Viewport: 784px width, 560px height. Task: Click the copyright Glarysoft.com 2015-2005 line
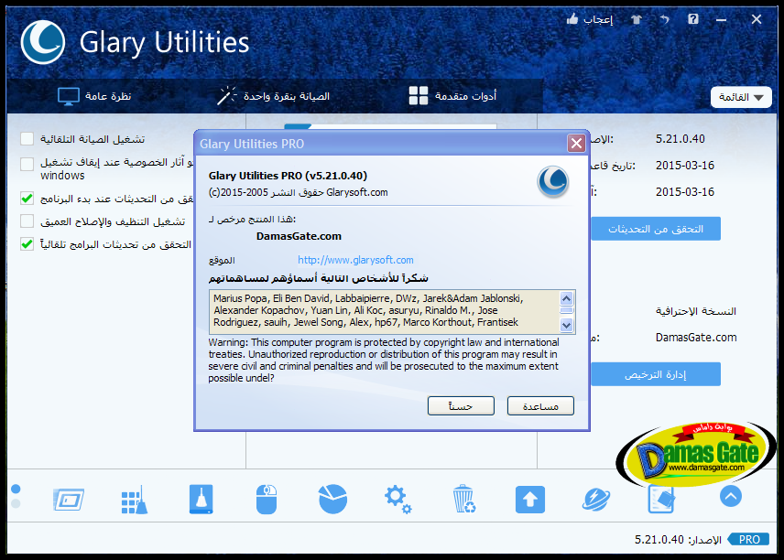(298, 192)
